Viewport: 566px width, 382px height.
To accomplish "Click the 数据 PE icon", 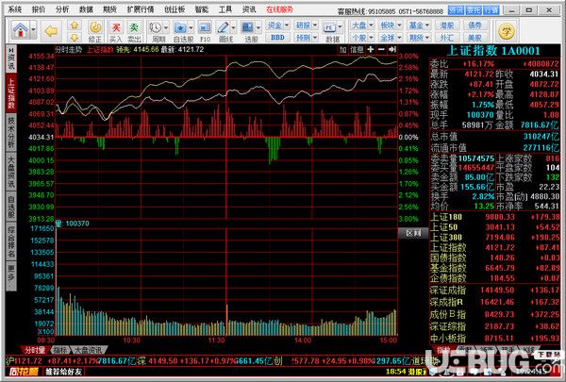I will pos(330,27).
